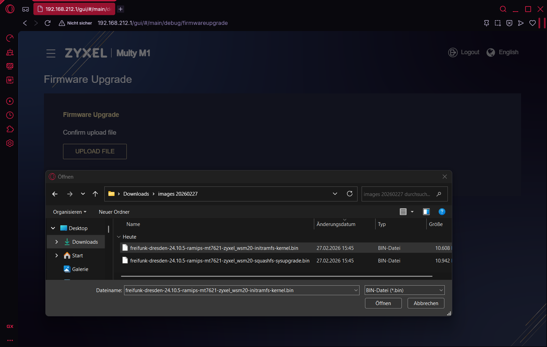Viewport: 547px width, 347px height.
Task: Click the Öffnen button
Action: 383,303
